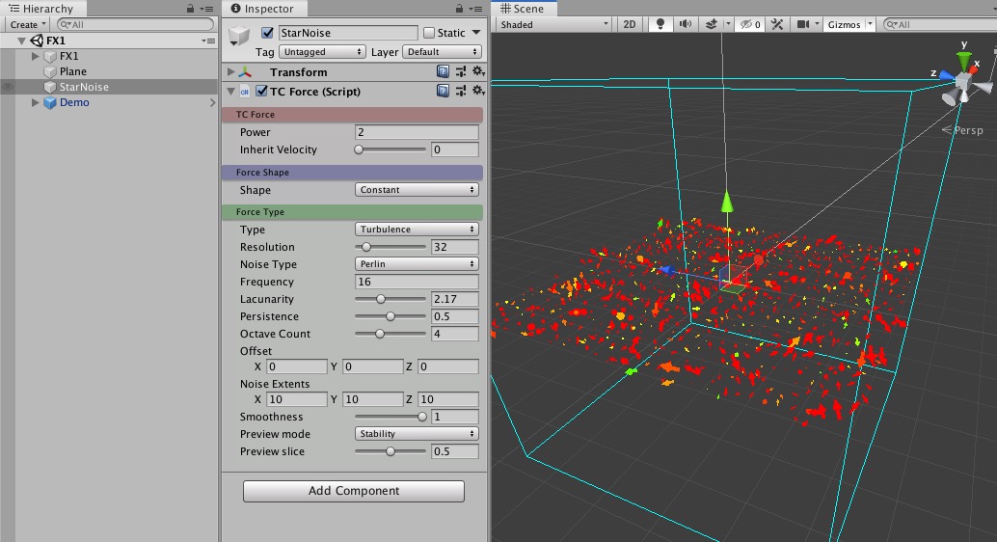Viewport: 997px width, 542px height.
Task: Adjust Smoothness slider
Action: 390,417
